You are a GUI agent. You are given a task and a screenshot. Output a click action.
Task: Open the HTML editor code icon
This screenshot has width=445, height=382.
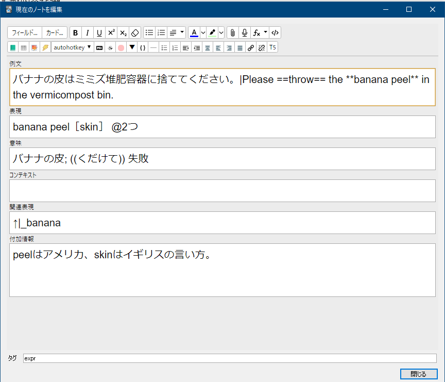coord(275,32)
